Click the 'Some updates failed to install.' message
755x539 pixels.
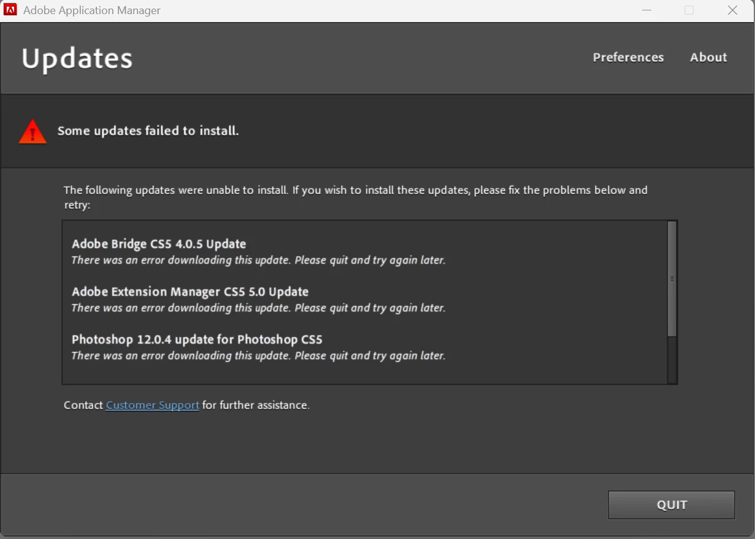[148, 131]
